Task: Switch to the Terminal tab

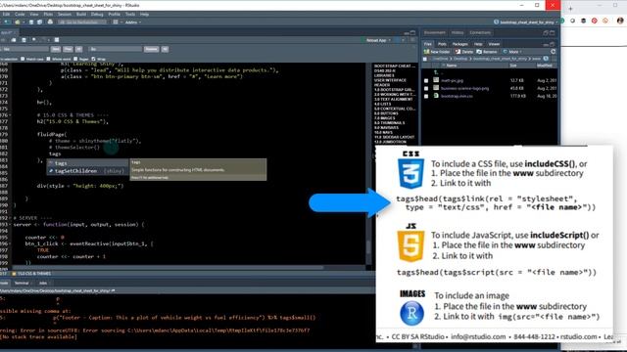Action: click(22, 283)
